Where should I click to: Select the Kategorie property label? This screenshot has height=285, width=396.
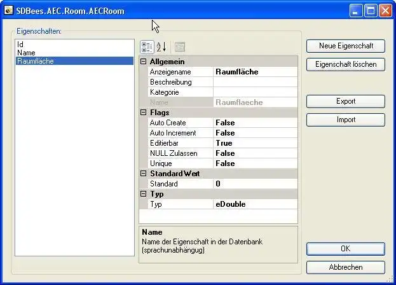tap(181, 92)
